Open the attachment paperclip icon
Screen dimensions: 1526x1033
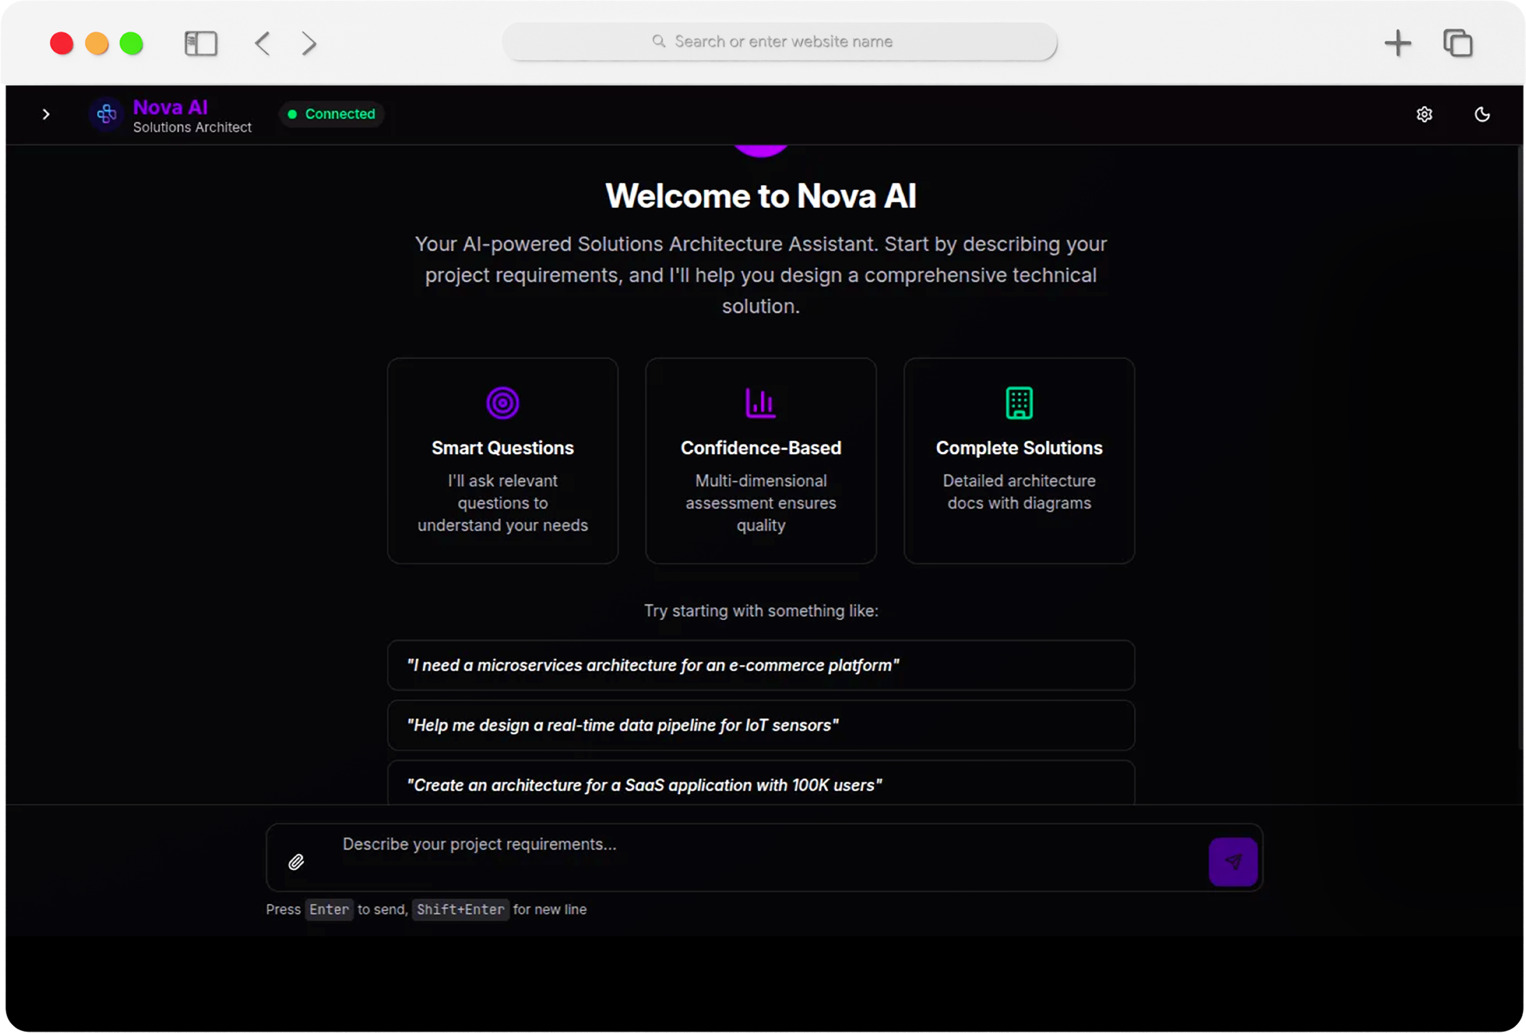pyautogui.click(x=297, y=862)
